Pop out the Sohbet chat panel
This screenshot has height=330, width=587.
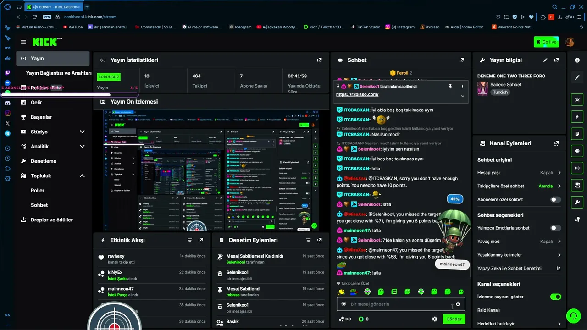point(462,60)
